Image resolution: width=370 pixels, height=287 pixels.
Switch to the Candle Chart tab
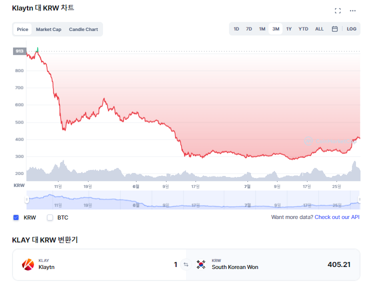[83, 29]
